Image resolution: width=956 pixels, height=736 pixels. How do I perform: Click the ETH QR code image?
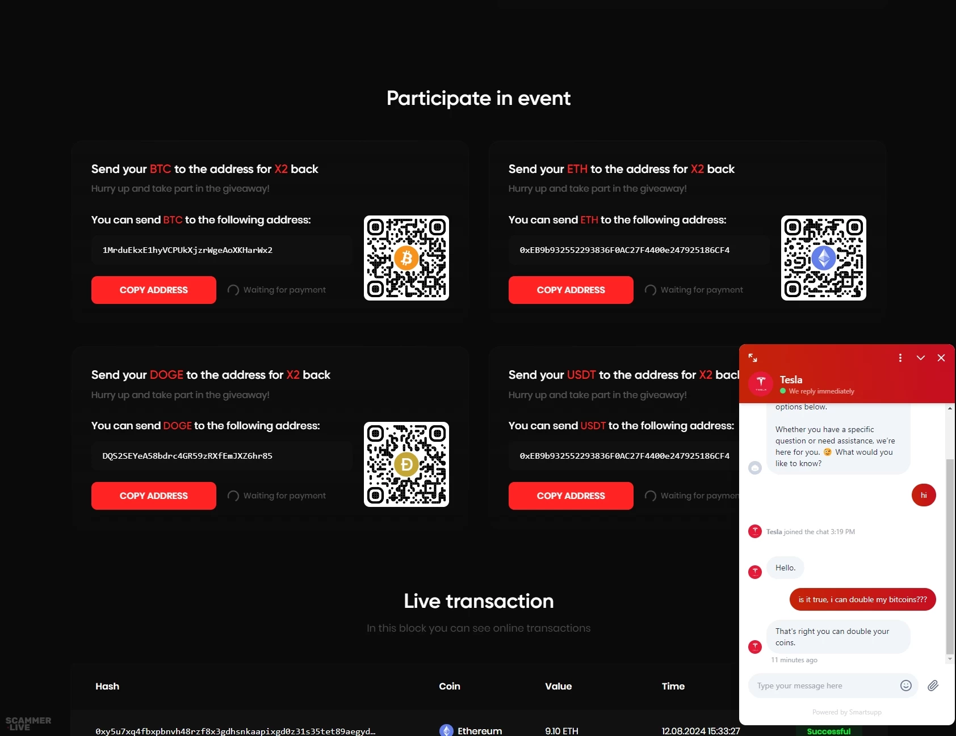click(x=823, y=257)
